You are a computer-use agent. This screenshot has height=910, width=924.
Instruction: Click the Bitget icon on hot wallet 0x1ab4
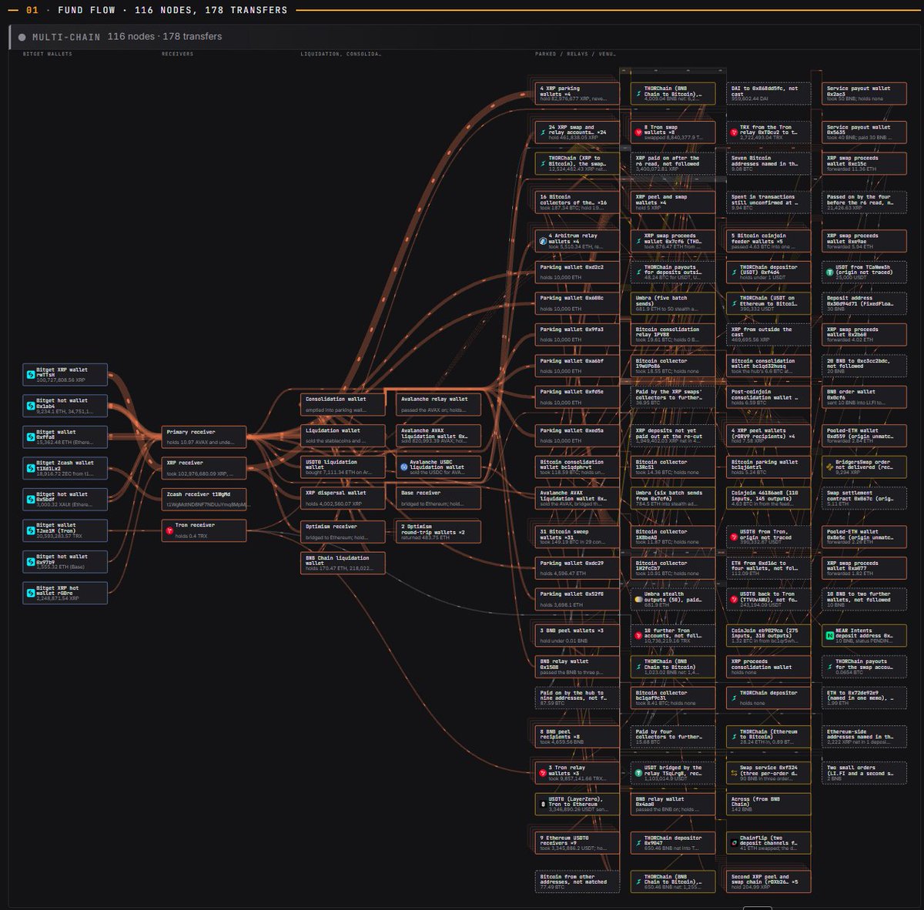(x=32, y=406)
